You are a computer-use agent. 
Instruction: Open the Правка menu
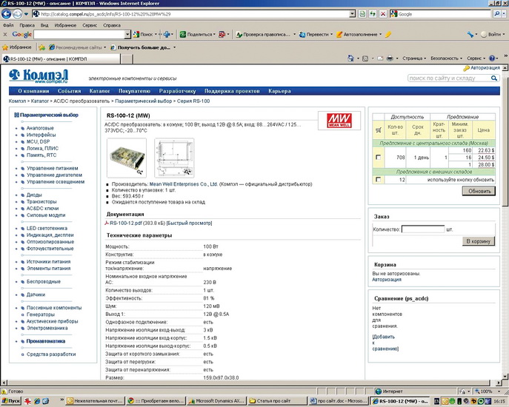coord(27,25)
